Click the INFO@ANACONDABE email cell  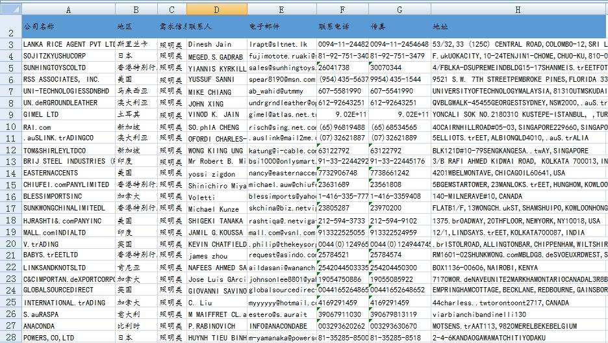coord(281,326)
